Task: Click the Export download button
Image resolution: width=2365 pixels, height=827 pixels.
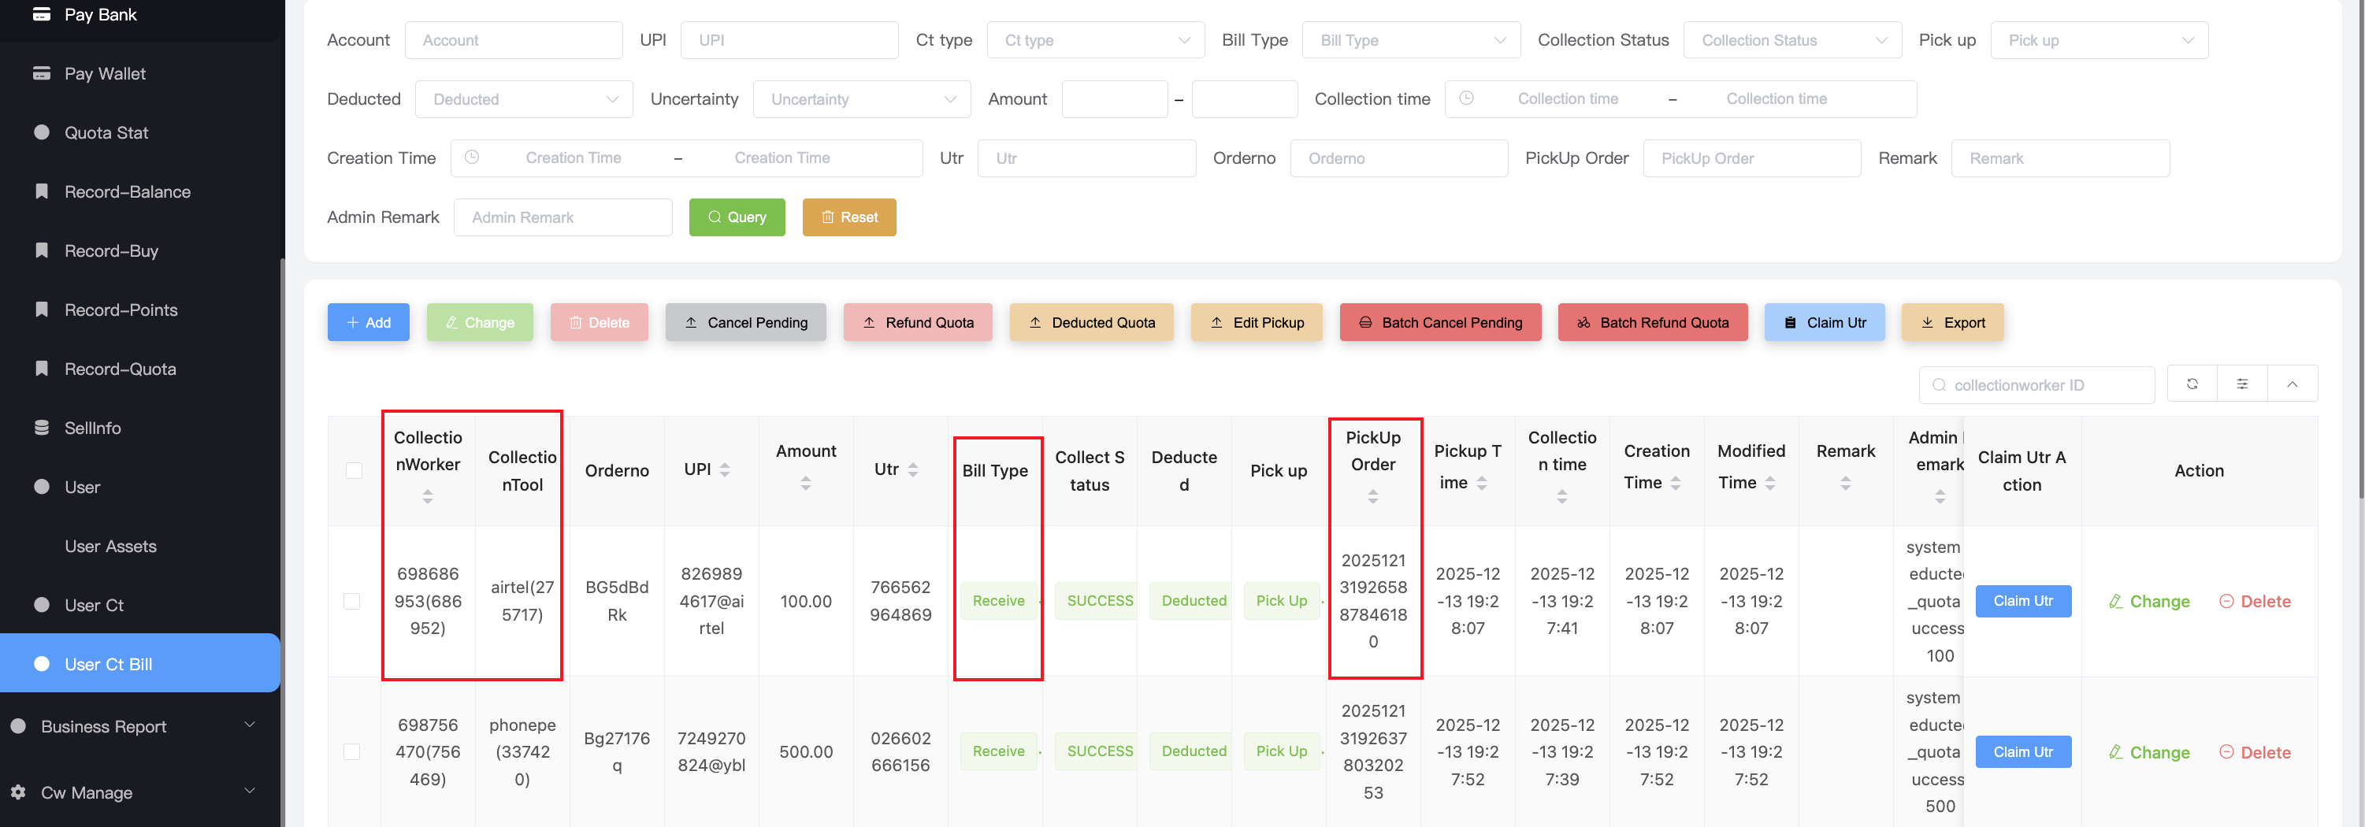Action: (x=1952, y=322)
